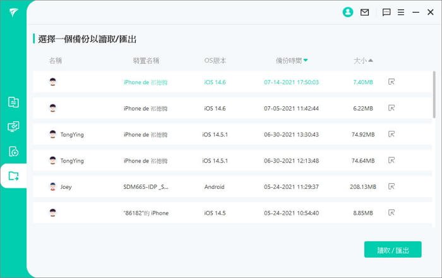
Task: Click TongYing name in 74.92MB row
Action: pyautogui.click(x=72, y=135)
